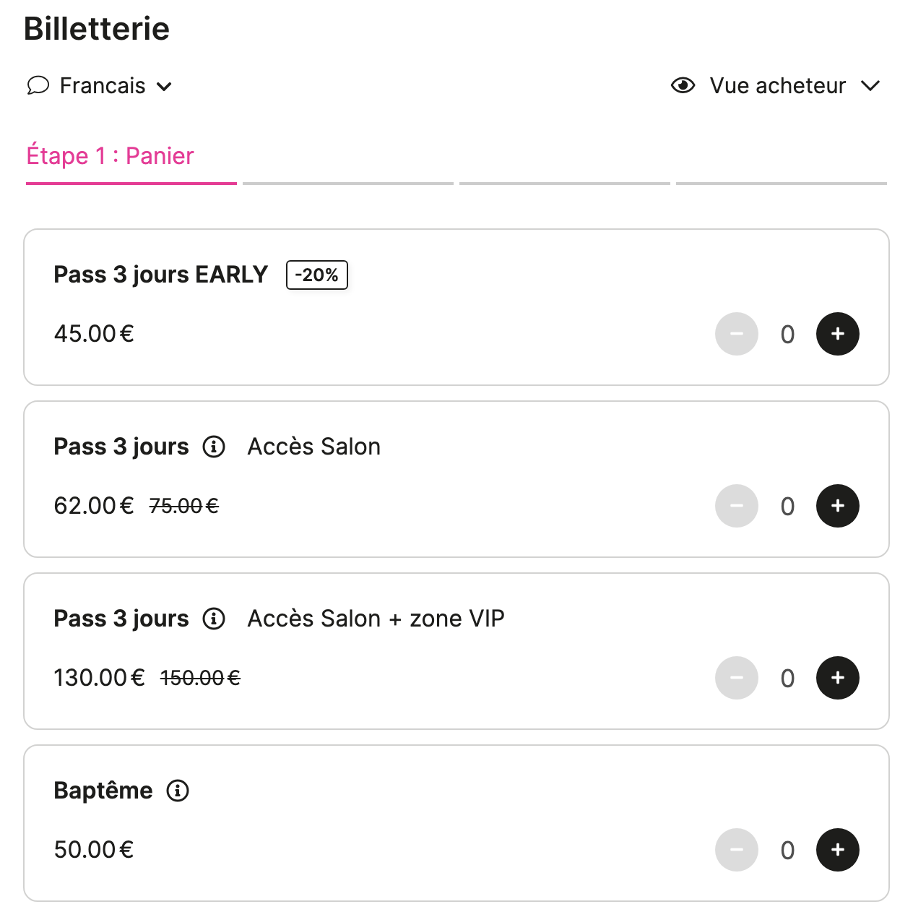
Task: Click the info icon next to Baptême
Action: click(178, 791)
